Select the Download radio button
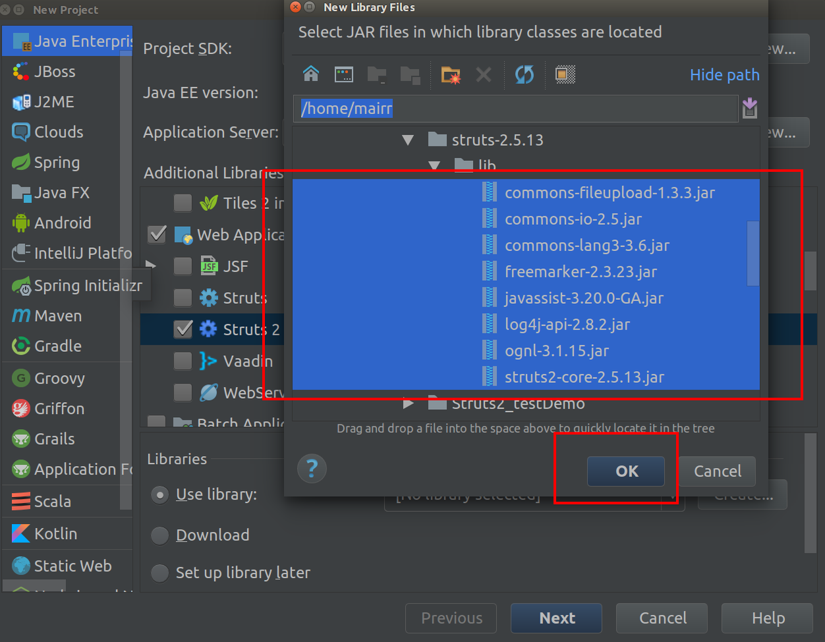The image size is (825, 642). [x=159, y=536]
